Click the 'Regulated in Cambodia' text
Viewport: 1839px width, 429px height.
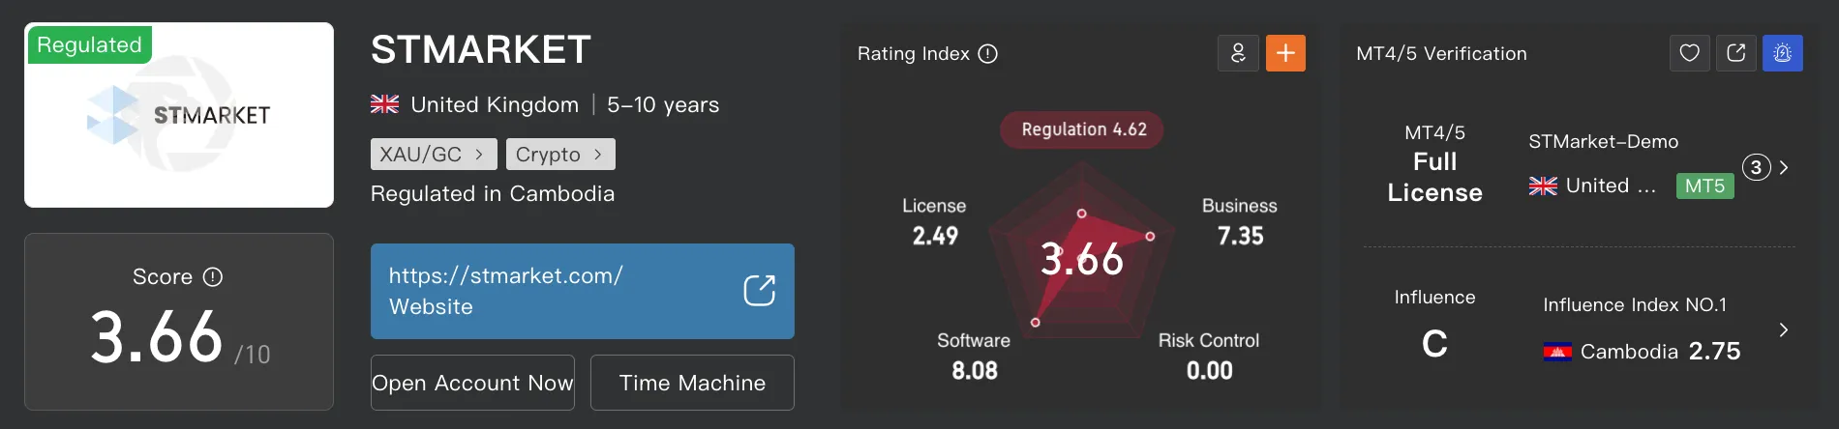pyautogui.click(x=493, y=194)
